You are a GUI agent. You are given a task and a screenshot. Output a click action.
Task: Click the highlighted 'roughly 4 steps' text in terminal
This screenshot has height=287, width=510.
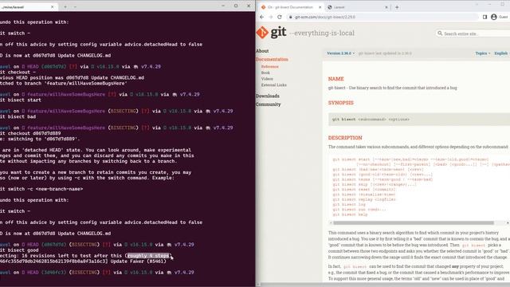pos(149,256)
